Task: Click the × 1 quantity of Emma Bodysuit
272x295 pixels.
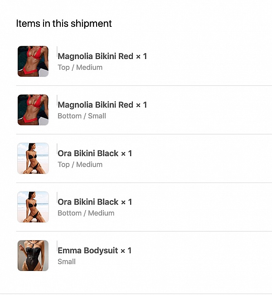Action: (126, 251)
